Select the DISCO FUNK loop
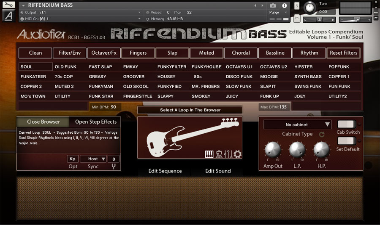Image resolution: width=380 pixels, height=225 pixels. click(x=239, y=77)
